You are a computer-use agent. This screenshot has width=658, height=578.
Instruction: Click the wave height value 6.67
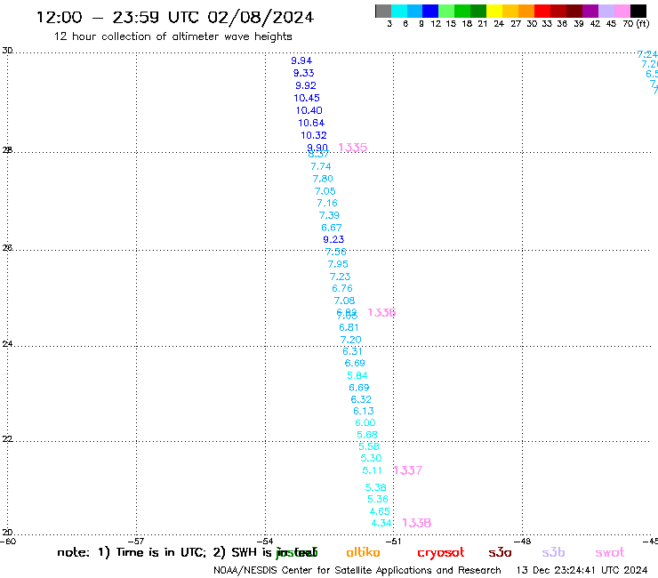tap(332, 228)
